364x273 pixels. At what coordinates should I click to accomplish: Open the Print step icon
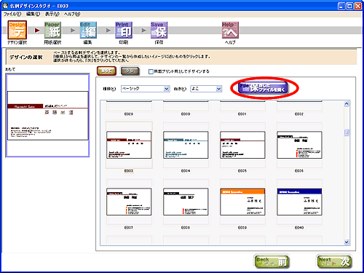124,30
